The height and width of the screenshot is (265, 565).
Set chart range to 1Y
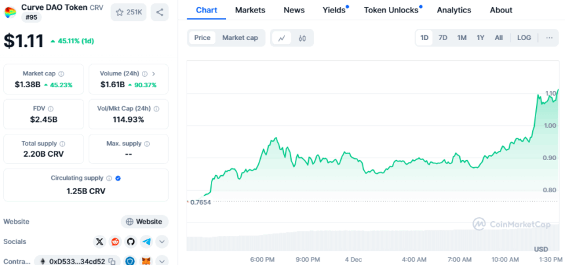pos(480,38)
